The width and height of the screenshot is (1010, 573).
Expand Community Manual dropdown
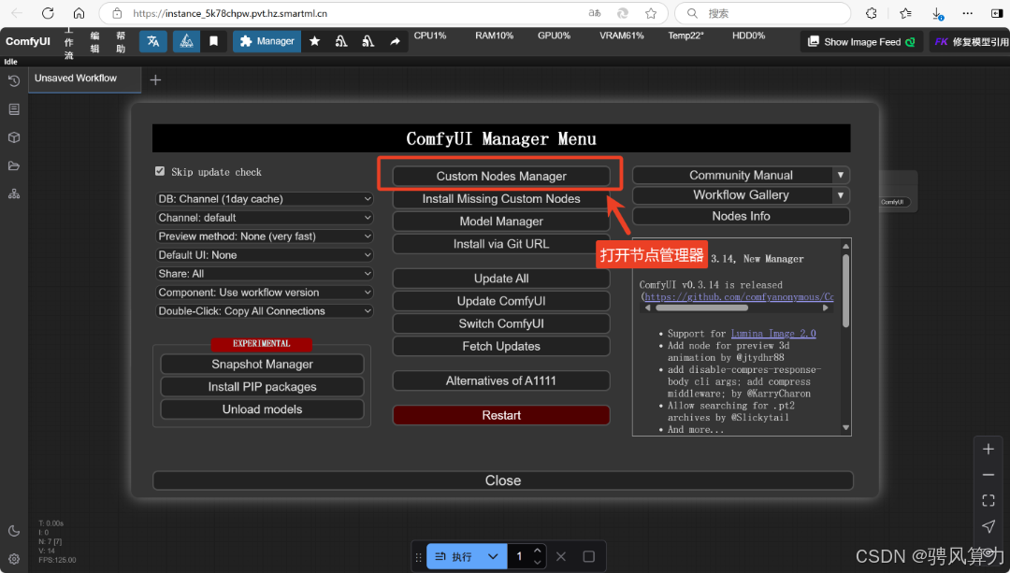841,175
